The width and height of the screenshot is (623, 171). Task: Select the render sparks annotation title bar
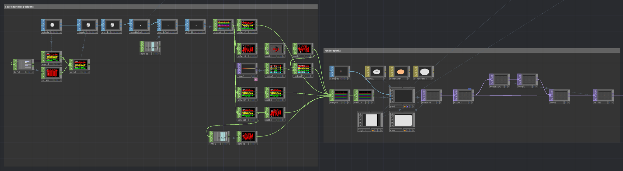pos(472,51)
